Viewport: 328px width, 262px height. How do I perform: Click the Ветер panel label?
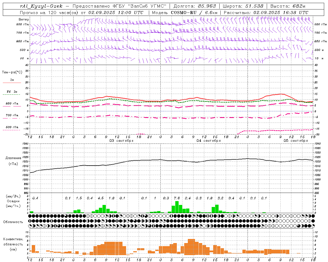point(24,19)
